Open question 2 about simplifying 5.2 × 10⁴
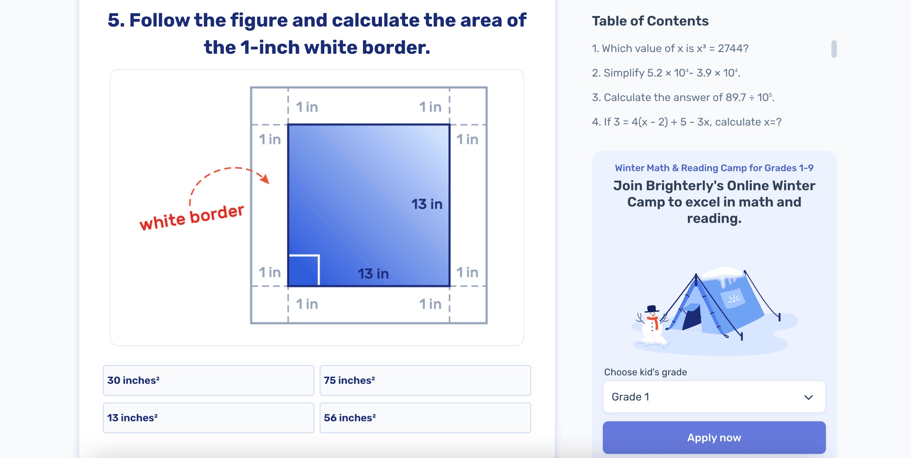Viewport: 911px width, 458px height. click(671, 73)
